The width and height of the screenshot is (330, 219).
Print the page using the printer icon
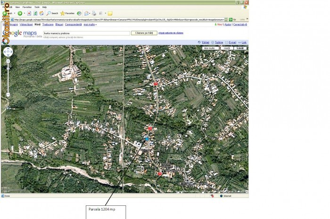pos(94,14)
